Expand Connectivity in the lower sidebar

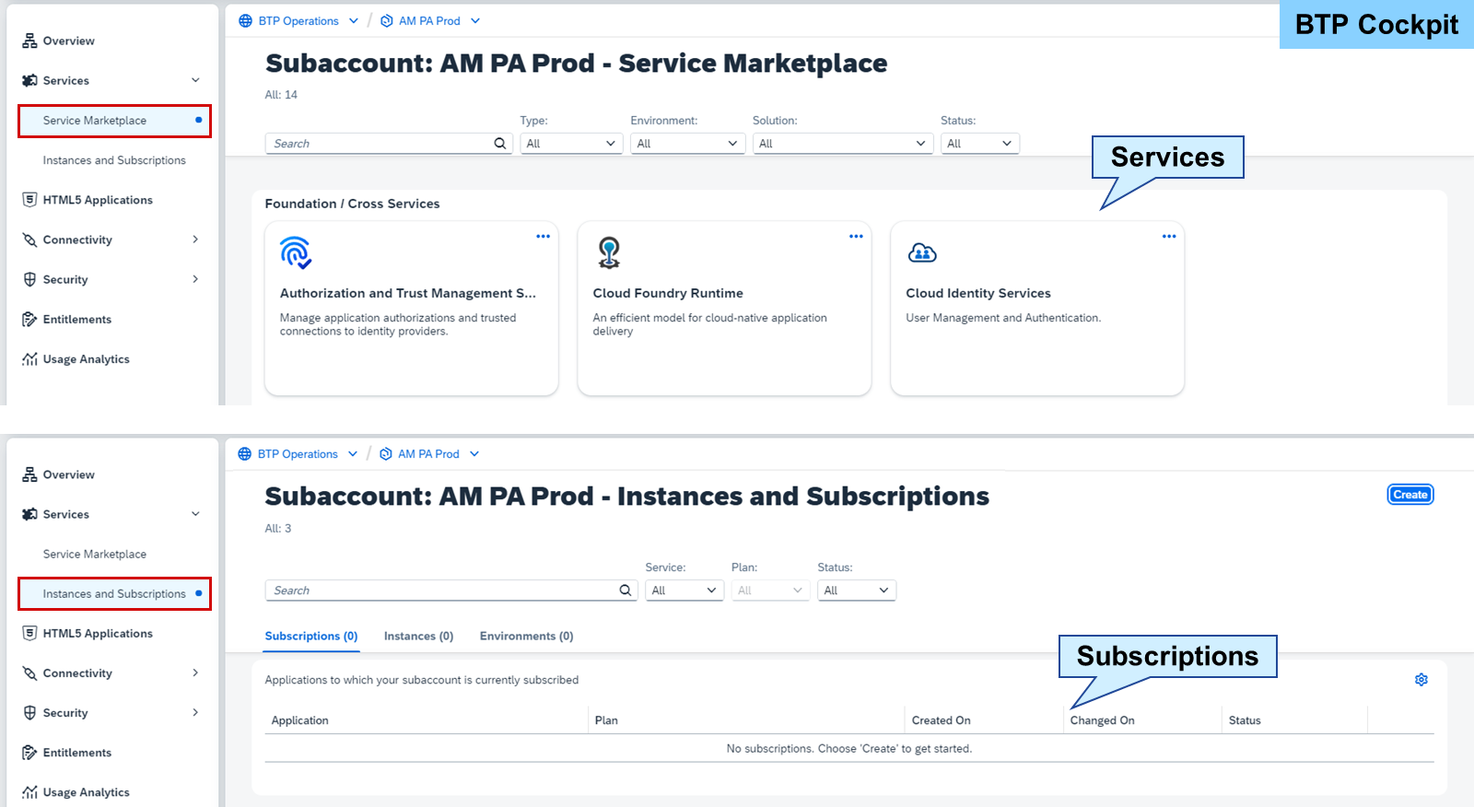195,673
